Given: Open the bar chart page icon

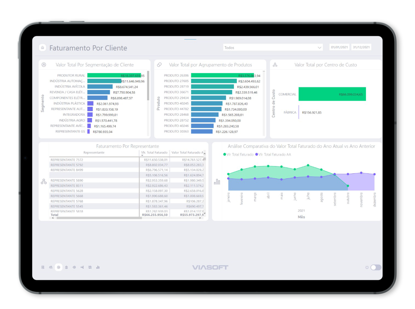Looking at the screenshot, I should [x=98, y=267].
